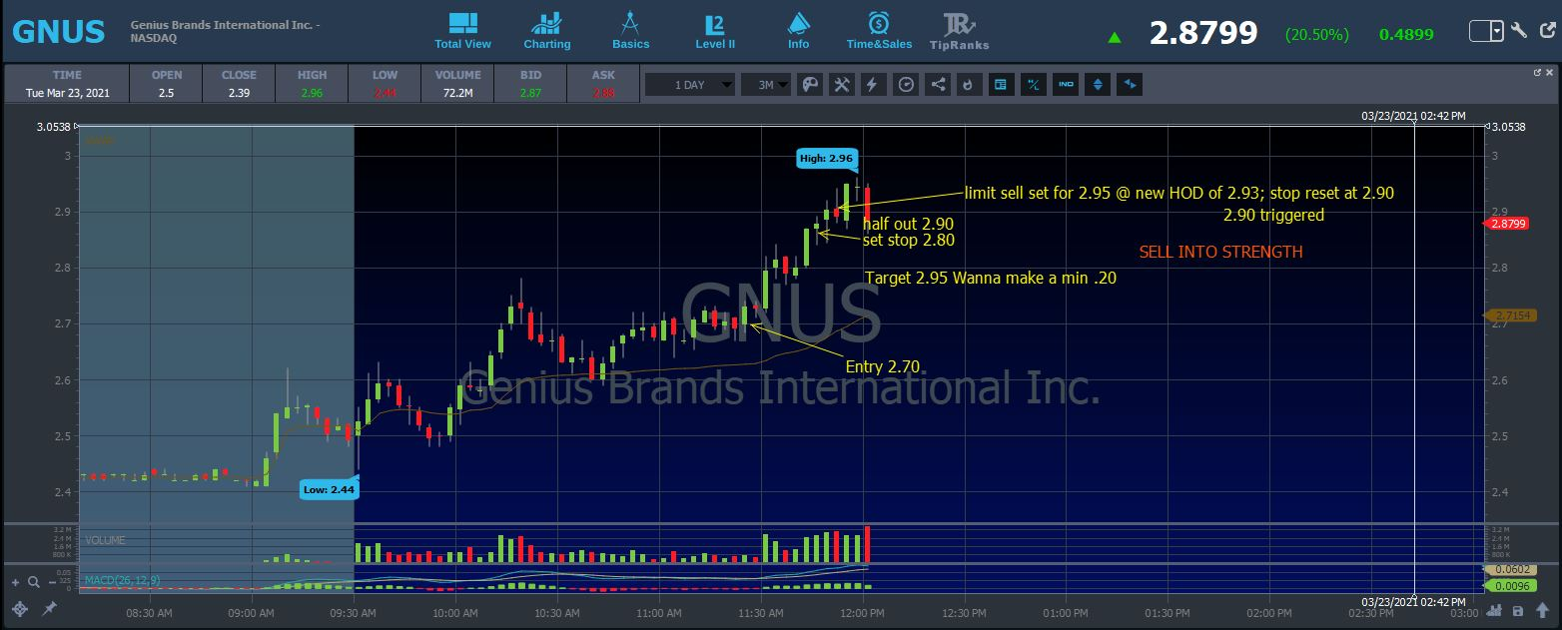Viewport: 1562px width, 630px height.
Task: Click the chart type icon at bottom right
Action: point(1496,610)
